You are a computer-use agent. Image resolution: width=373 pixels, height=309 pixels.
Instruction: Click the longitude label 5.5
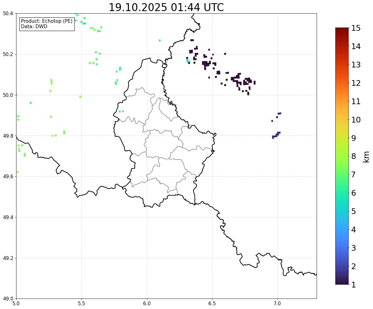point(81,304)
